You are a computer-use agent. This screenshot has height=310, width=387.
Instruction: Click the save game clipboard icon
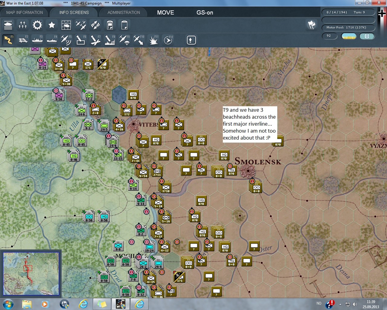(x=110, y=25)
